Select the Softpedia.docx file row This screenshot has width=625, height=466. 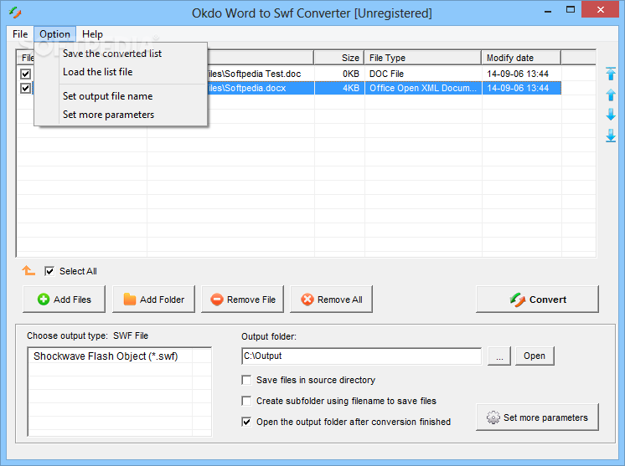(x=289, y=88)
